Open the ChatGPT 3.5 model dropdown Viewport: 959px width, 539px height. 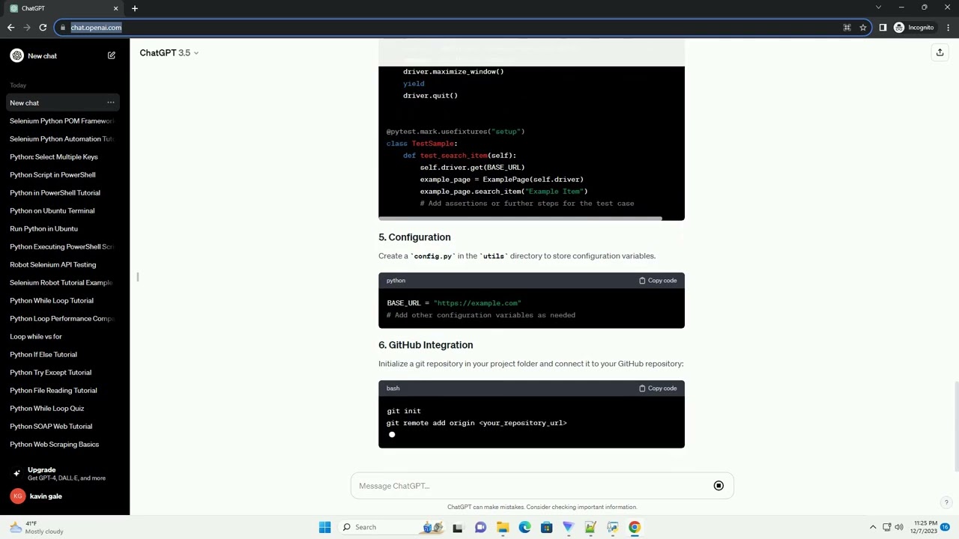pyautogui.click(x=169, y=52)
